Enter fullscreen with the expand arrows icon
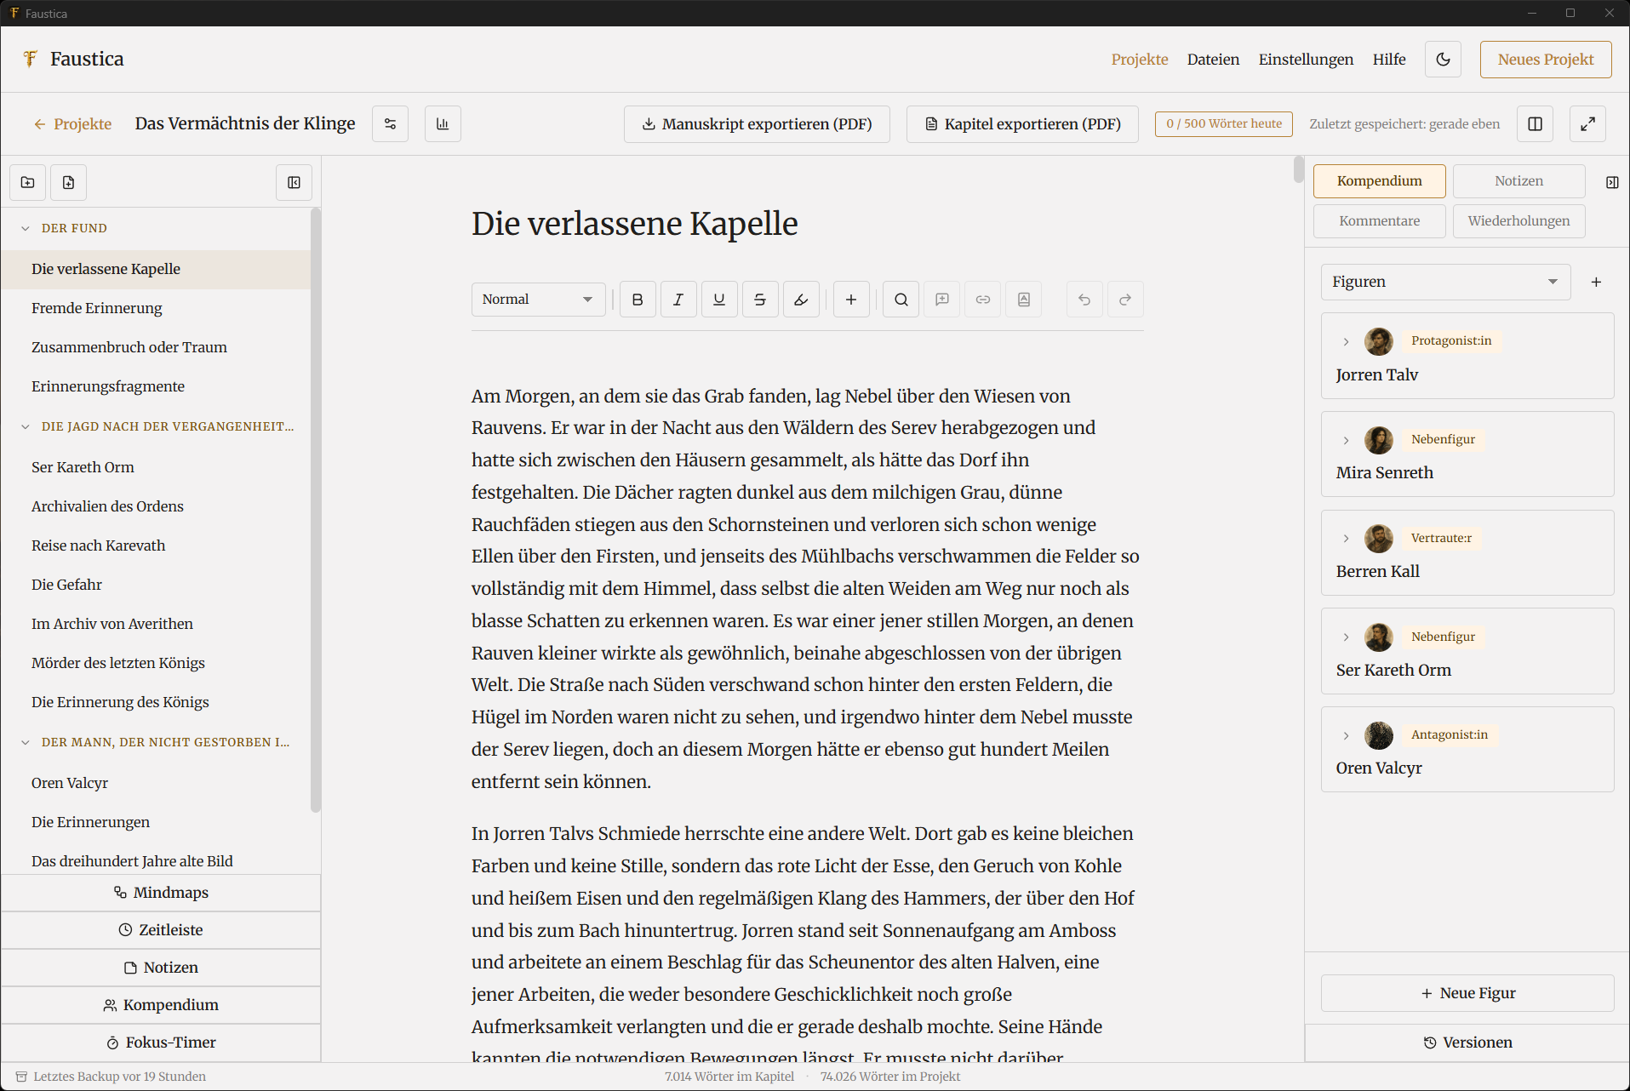This screenshot has width=1630, height=1091. tap(1587, 124)
